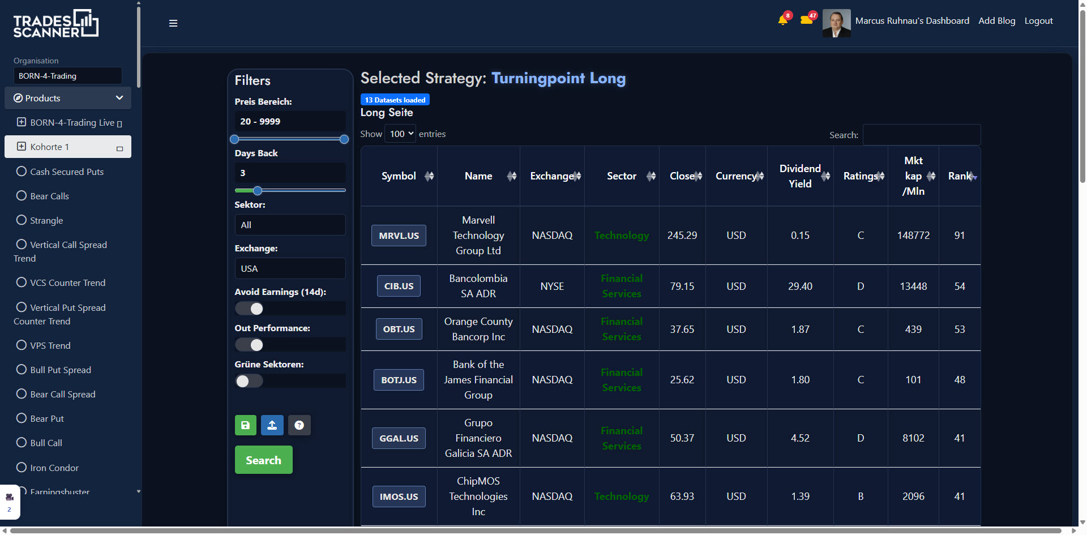The image size is (1087, 535).
Task: Sort table by Sector column arrows
Action: tap(651, 176)
